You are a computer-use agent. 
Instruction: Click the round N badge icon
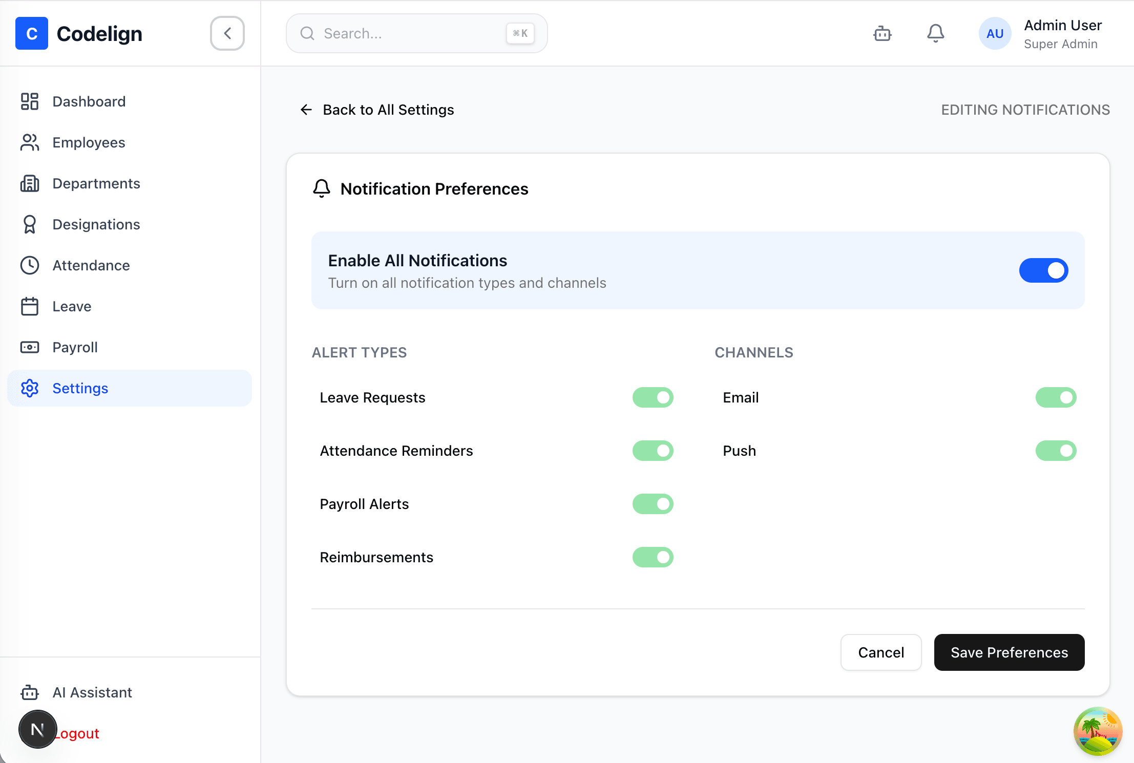tap(37, 729)
